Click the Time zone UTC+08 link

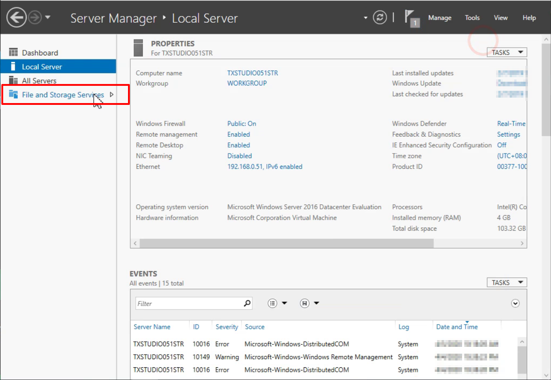[x=512, y=156]
